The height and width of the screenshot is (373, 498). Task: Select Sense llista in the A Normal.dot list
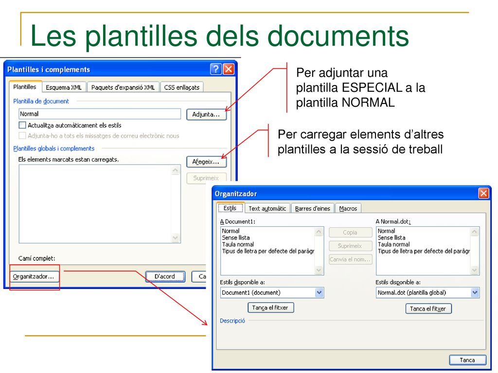pyautogui.click(x=391, y=237)
